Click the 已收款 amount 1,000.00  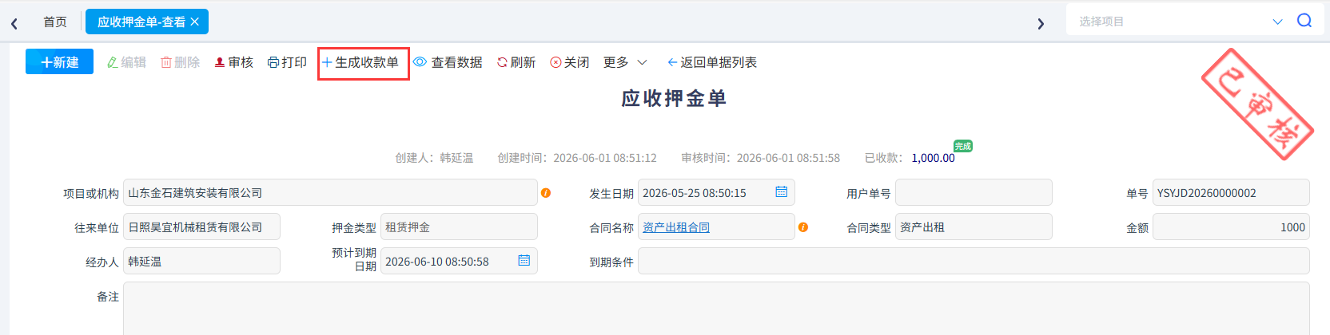(x=933, y=158)
